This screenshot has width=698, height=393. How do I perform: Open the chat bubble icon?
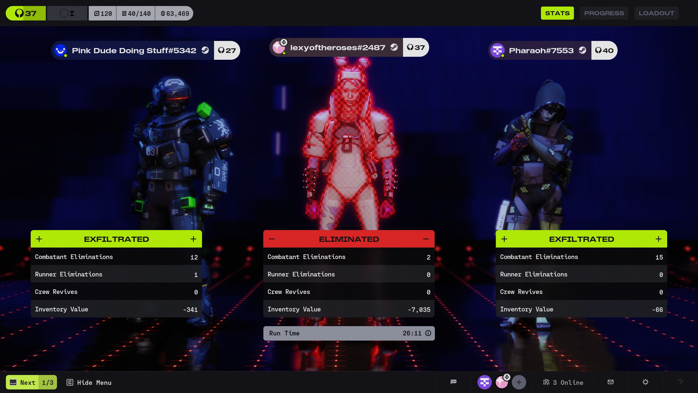click(x=453, y=382)
